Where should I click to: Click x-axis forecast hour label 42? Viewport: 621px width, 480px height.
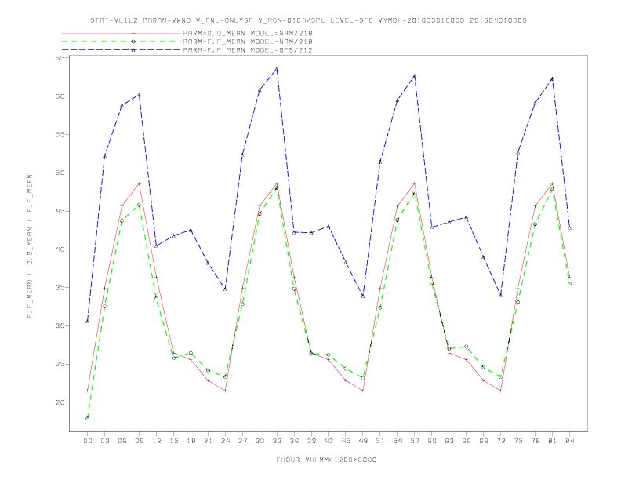click(329, 441)
